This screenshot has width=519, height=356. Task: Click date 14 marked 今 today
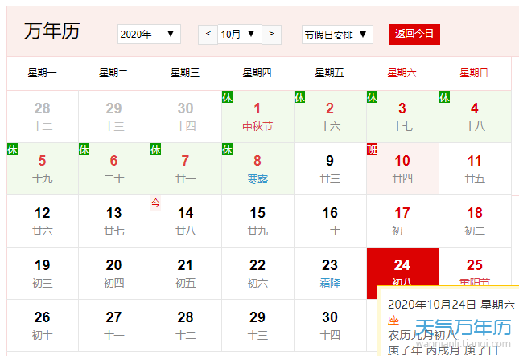tap(185, 221)
